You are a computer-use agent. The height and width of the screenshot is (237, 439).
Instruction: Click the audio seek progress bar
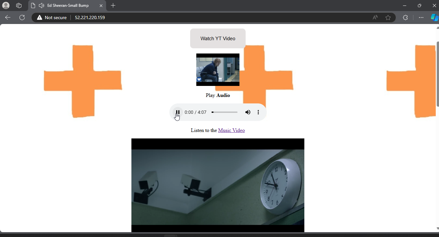225,112
